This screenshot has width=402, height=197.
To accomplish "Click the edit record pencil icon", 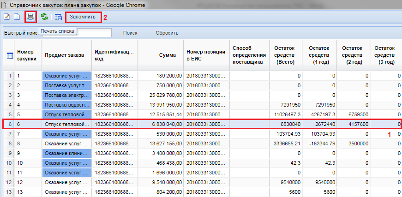I will click(7, 17).
